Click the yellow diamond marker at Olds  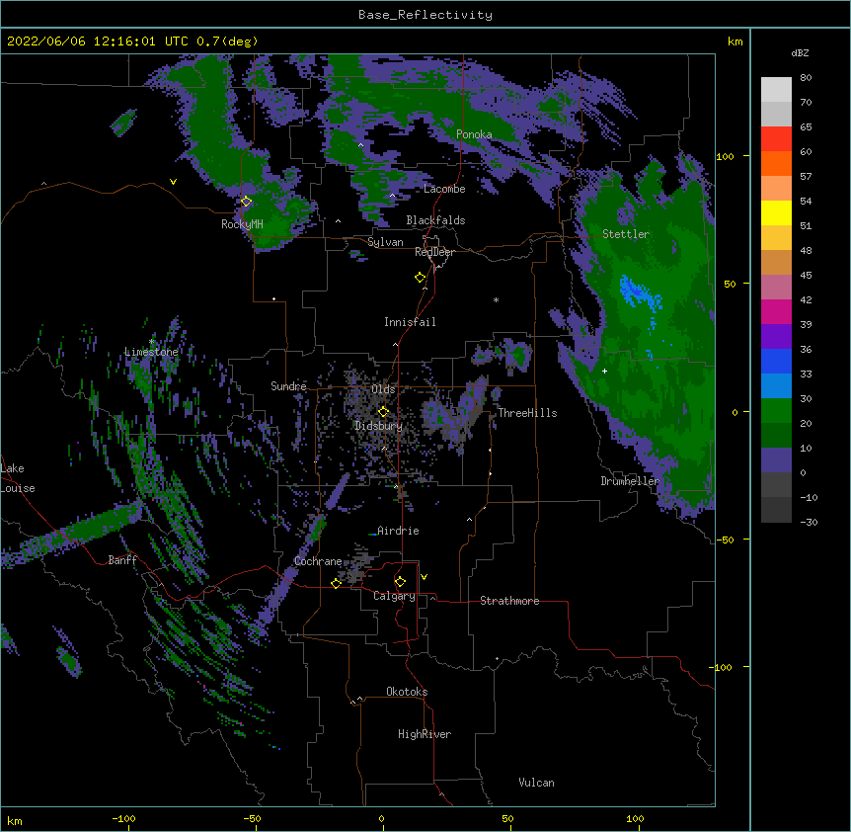pyautogui.click(x=383, y=412)
